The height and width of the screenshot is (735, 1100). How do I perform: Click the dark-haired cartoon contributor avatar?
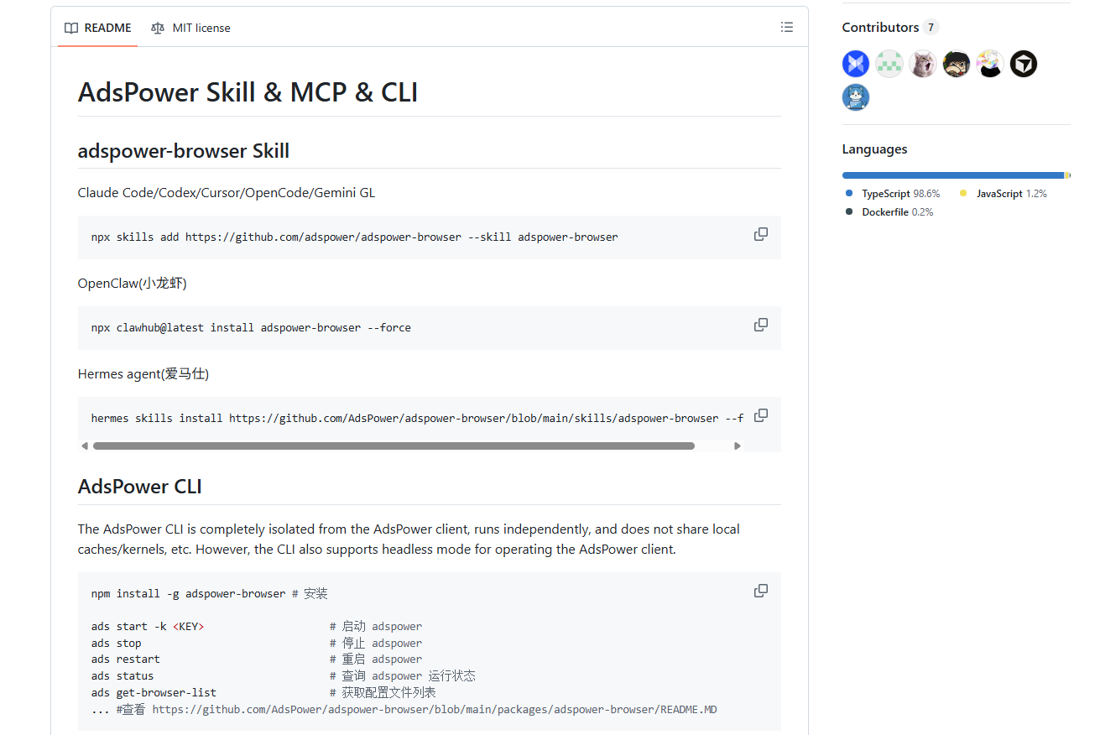(x=957, y=64)
